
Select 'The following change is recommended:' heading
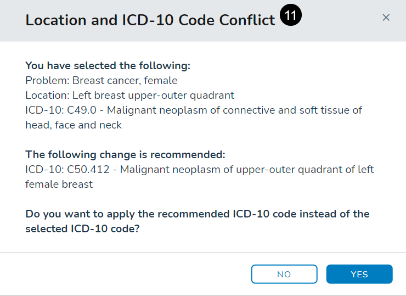point(125,154)
